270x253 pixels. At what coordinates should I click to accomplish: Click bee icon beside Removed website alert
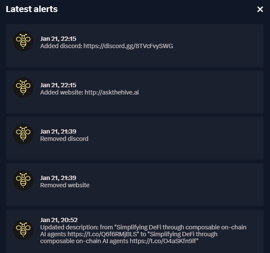tap(23, 180)
